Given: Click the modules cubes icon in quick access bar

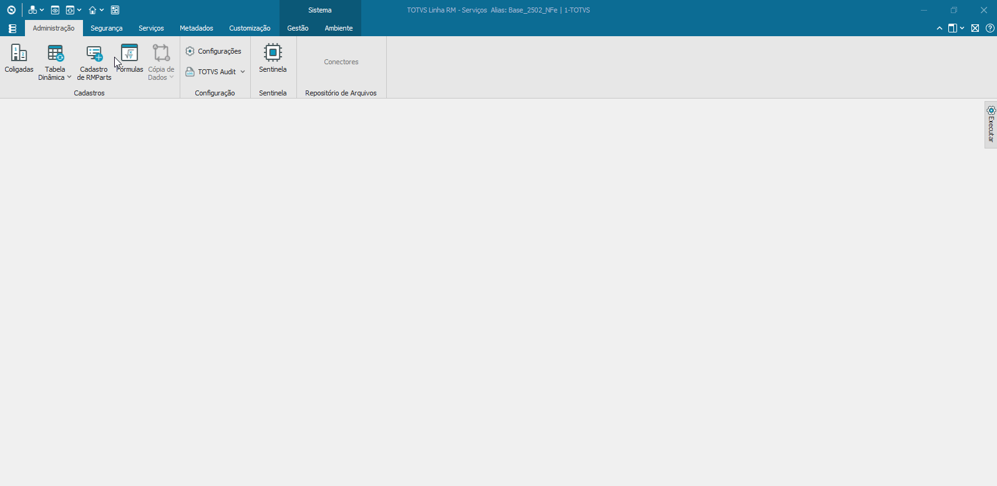Looking at the screenshot, I should tap(32, 10).
